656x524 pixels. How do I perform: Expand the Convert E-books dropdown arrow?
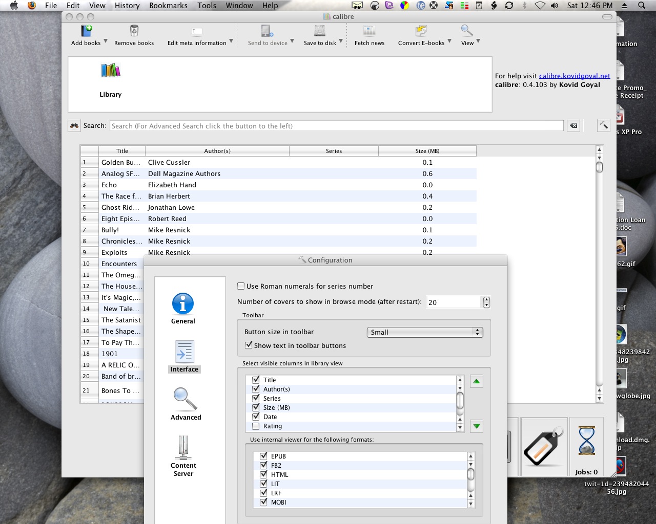[449, 41]
